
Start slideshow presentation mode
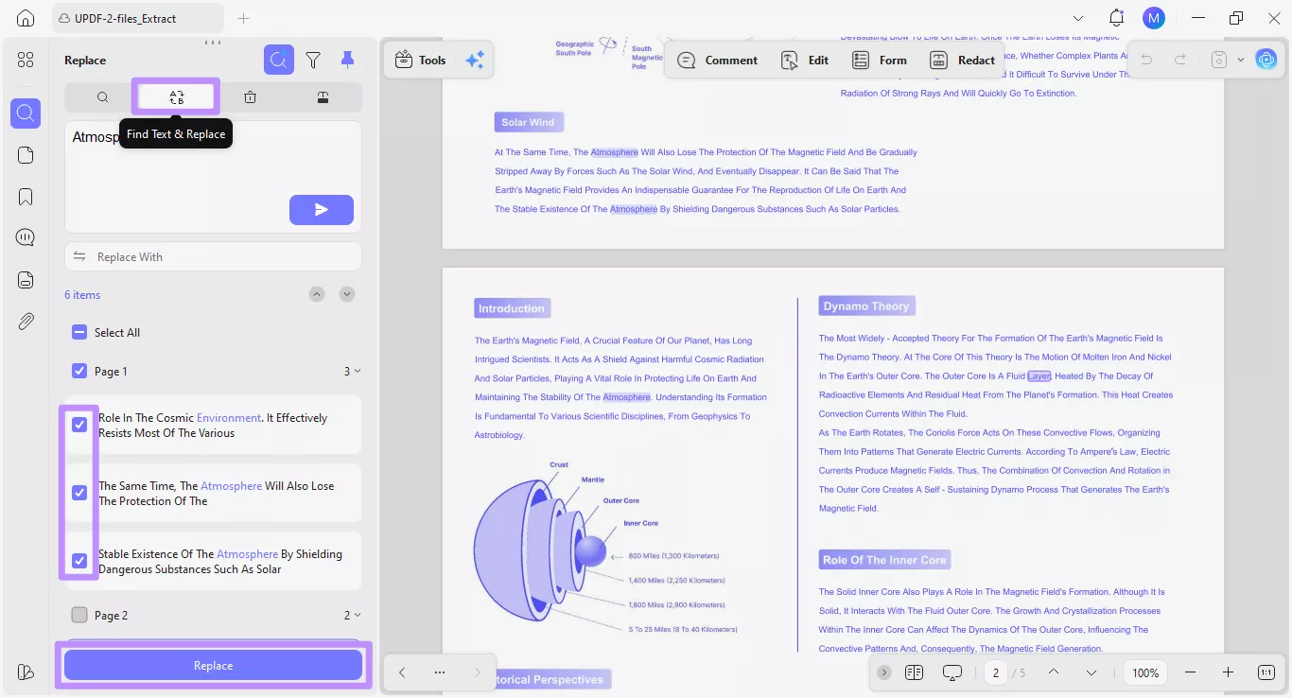coord(952,672)
